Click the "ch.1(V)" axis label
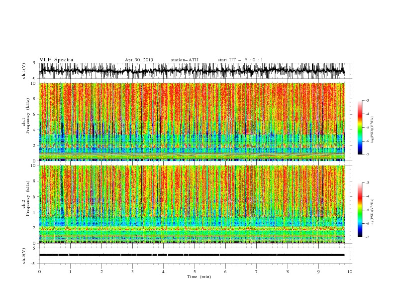This screenshot has height=305, width=394. point(24,71)
